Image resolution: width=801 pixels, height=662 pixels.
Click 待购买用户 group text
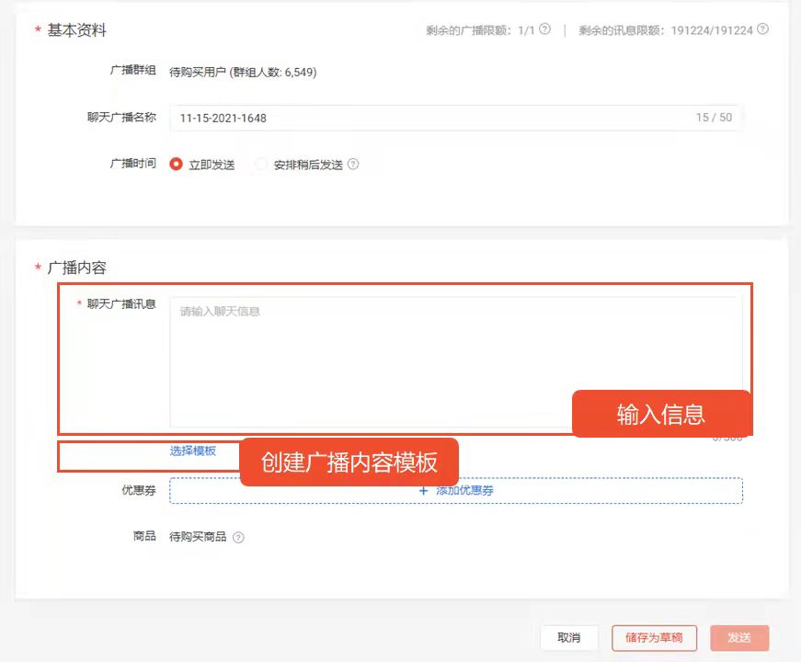tap(243, 73)
